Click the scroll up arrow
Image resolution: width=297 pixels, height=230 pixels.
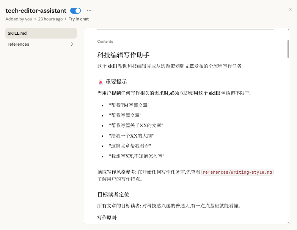tap(288, 30)
